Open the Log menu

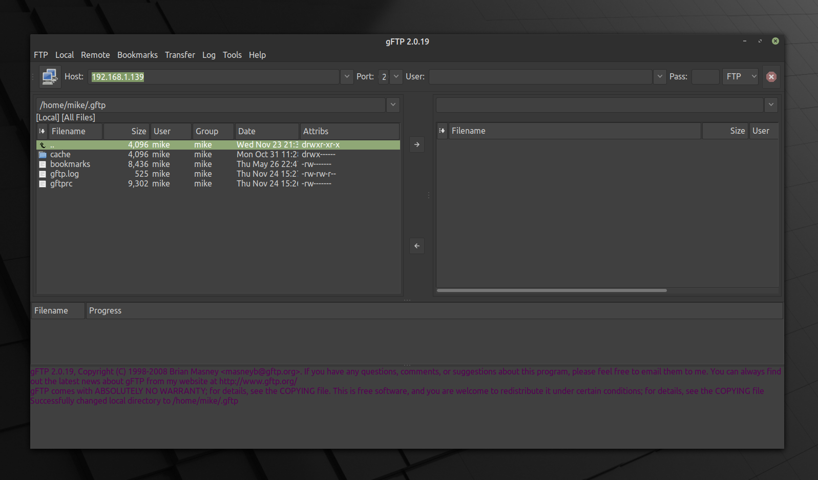click(x=209, y=55)
